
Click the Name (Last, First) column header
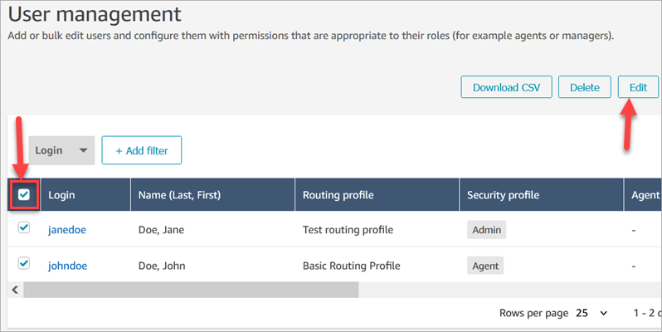(x=184, y=195)
